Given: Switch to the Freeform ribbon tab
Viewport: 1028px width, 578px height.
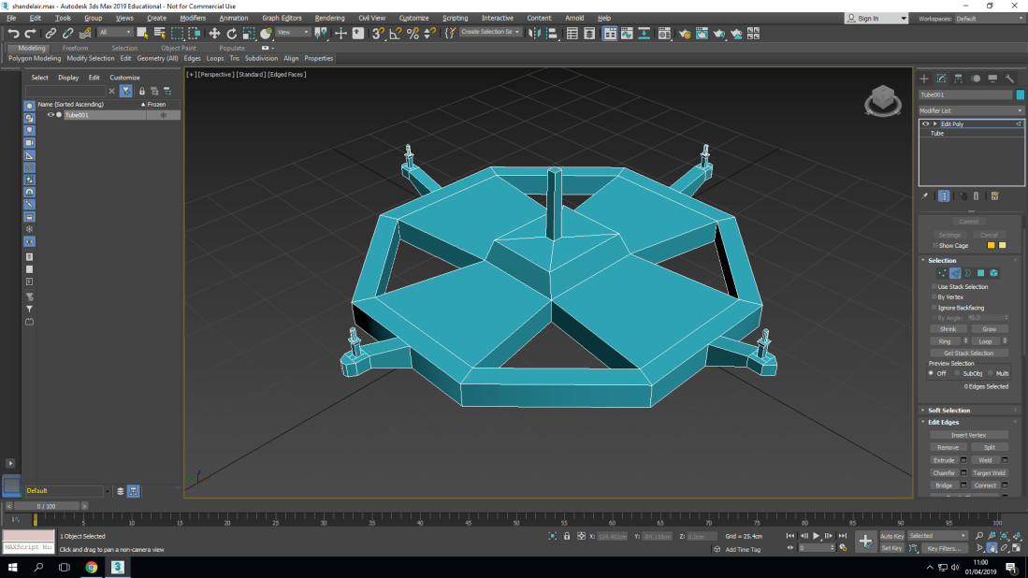Looking at the screenshot, I should [x=75, y=48].
